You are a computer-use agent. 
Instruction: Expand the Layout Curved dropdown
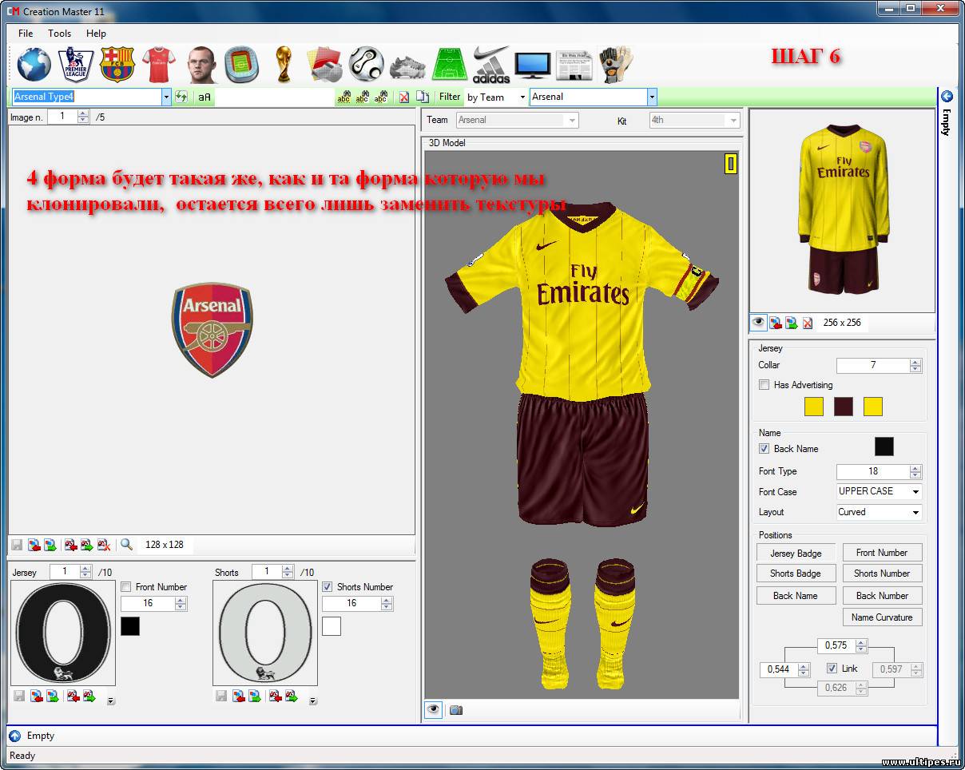coord(915,512)
